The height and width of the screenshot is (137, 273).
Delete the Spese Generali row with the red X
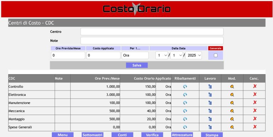255,127
